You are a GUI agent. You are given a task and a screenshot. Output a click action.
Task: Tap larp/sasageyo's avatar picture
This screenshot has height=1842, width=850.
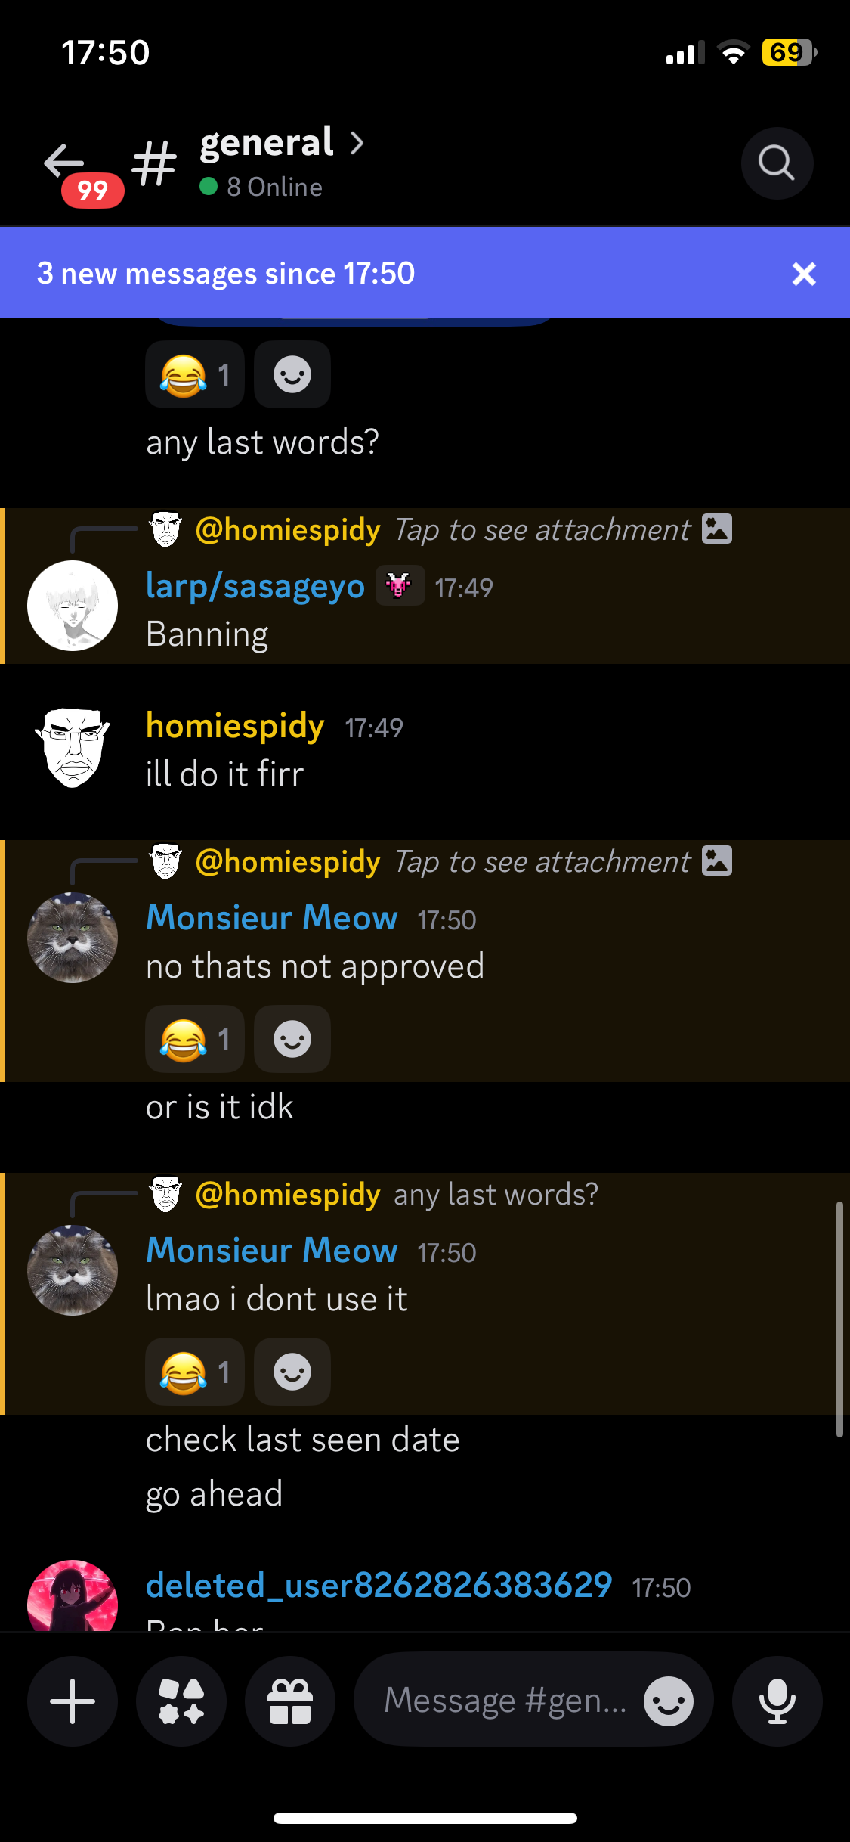pos(73,606)
